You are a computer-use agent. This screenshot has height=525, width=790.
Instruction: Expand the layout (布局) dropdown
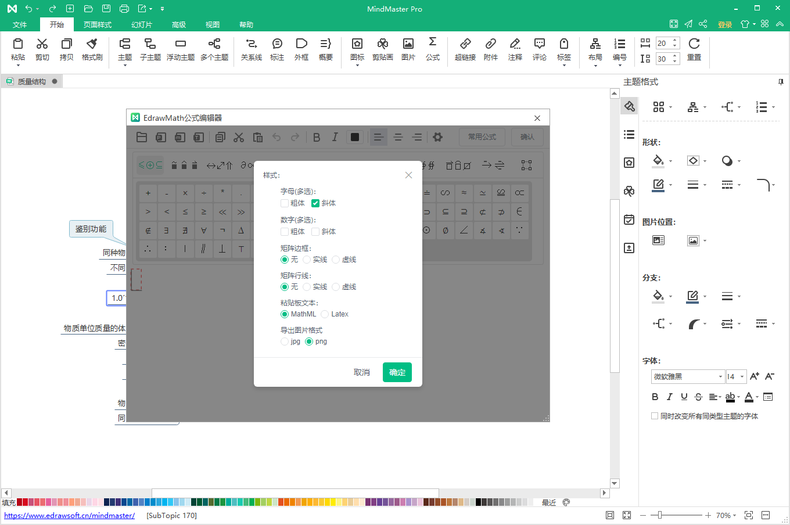pyautogui.click(x=595, y=65)
